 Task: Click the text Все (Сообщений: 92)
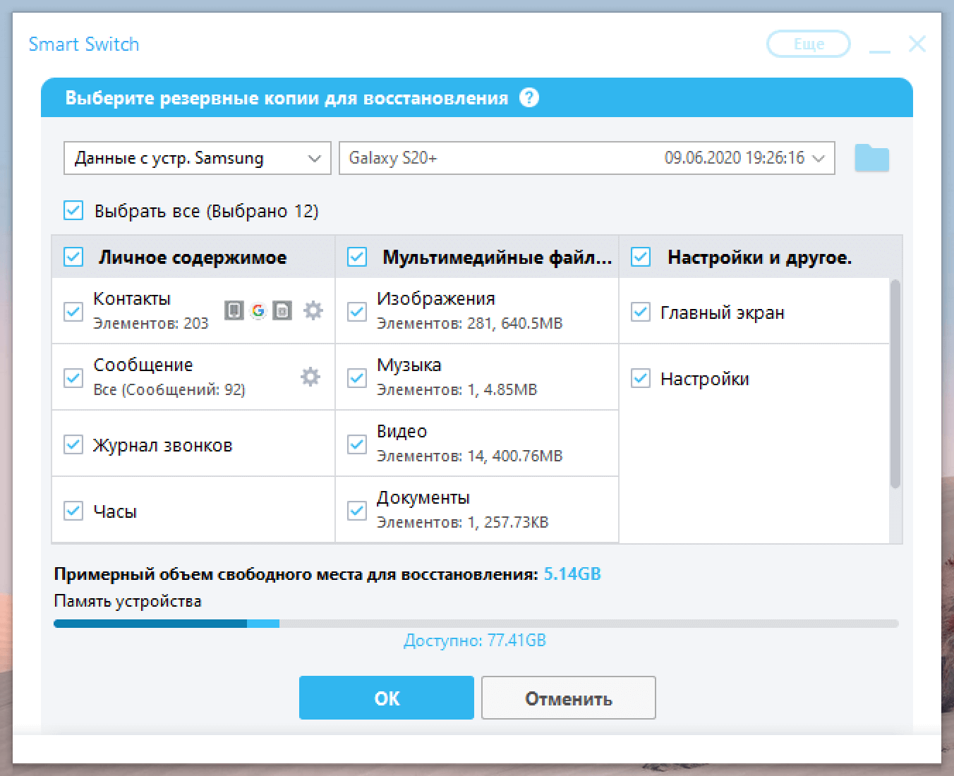coord(169,390)
